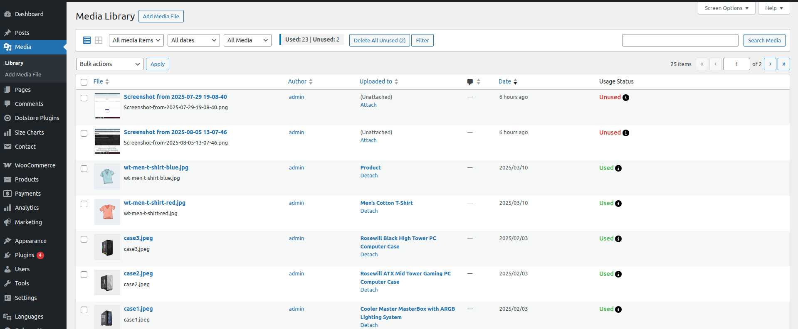Click the comments column bubble icon
The image size is (798, 329).
[470, 82]
